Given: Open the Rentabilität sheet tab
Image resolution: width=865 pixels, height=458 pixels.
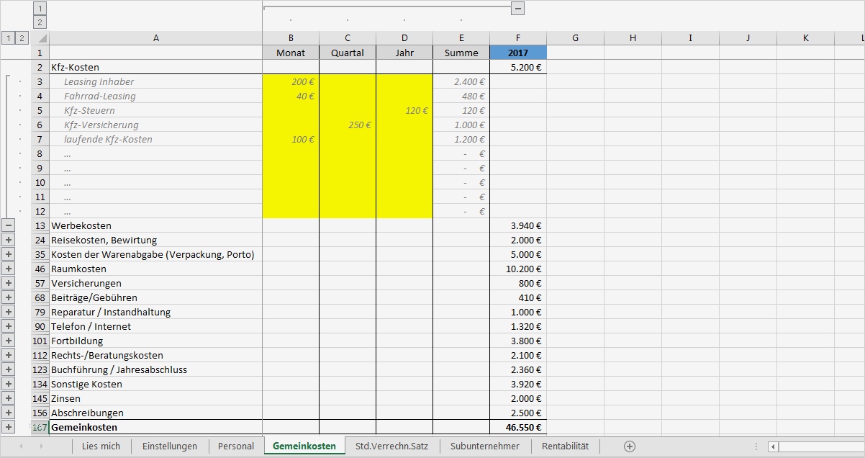Looking at the screenshot, I should (564, 446).
